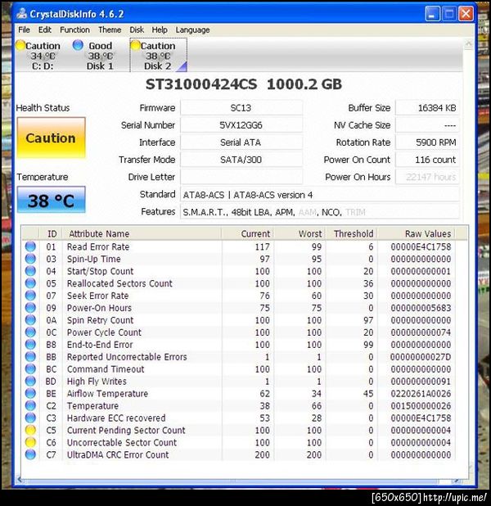491x506 pixels.
Task: Open the Disk menu
Action: pos(137,30)
